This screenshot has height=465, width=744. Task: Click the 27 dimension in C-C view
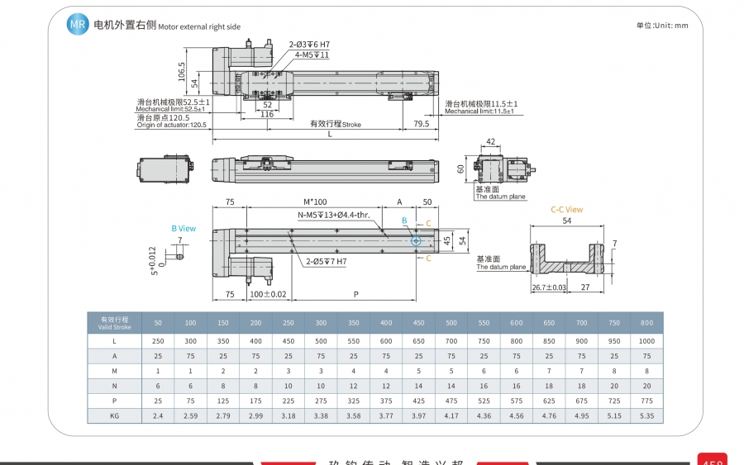tap(585, 287)
